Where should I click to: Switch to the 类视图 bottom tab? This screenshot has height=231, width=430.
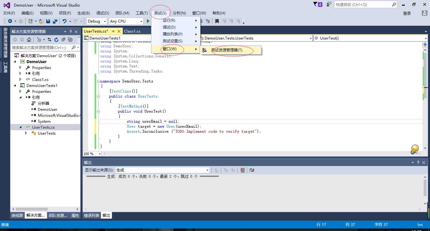17,215
